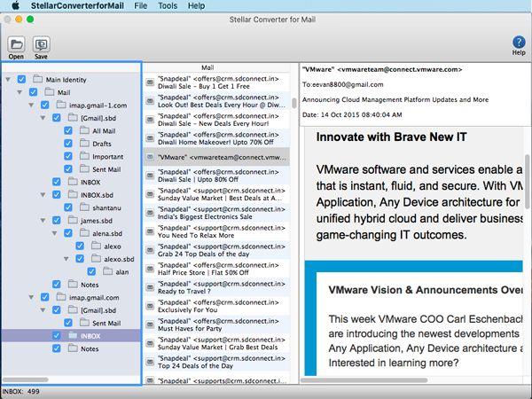Open the File menu

pyautogui.click(x=140, y=6)
